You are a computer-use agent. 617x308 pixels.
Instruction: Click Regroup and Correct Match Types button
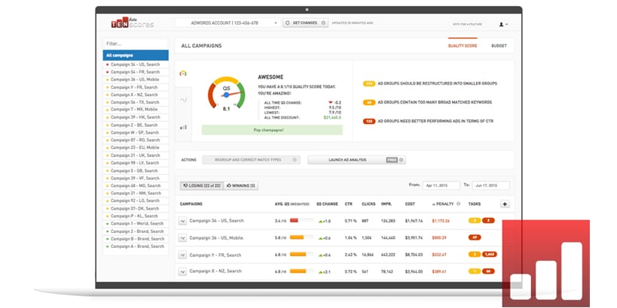(251, 160)
